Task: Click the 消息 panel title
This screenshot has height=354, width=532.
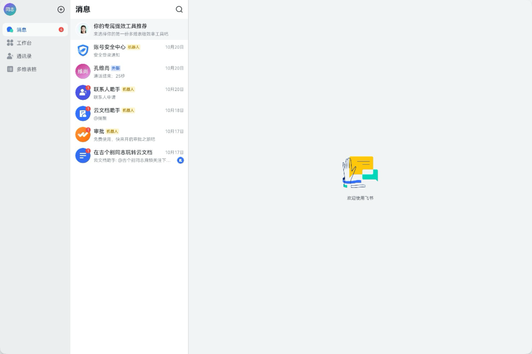Action: click(83, 9)
